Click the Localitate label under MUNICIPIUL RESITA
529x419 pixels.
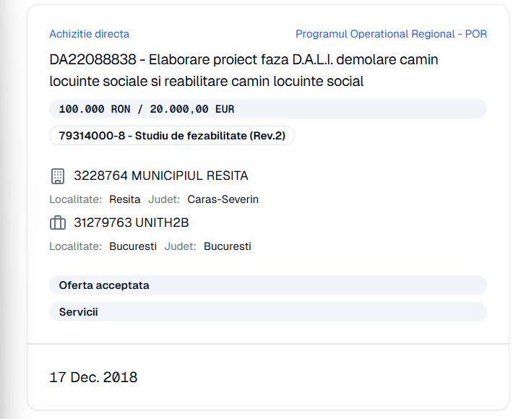76,199
